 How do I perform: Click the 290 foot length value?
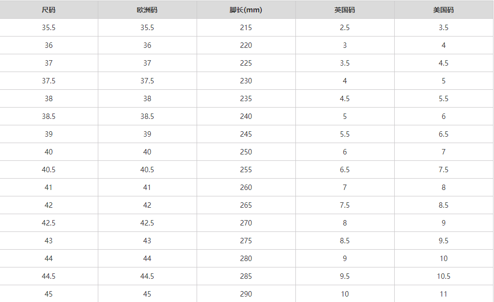pyautogui.click(x=246, y=294)
